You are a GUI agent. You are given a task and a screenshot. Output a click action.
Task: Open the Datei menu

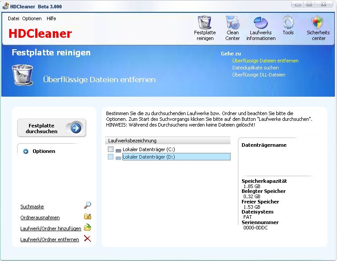(x=14, y=18)
